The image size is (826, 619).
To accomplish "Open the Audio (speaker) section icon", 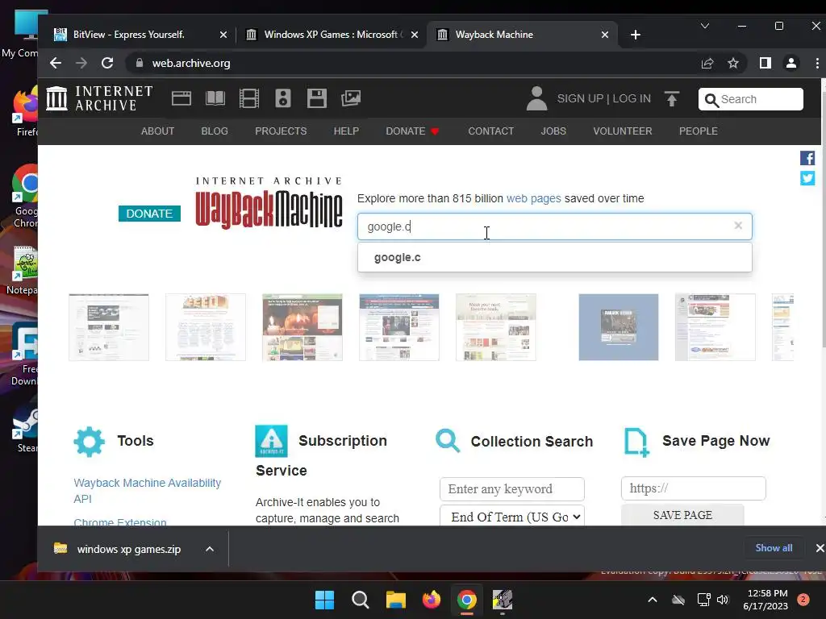I will pyautogui.click(x=283, y=98).
